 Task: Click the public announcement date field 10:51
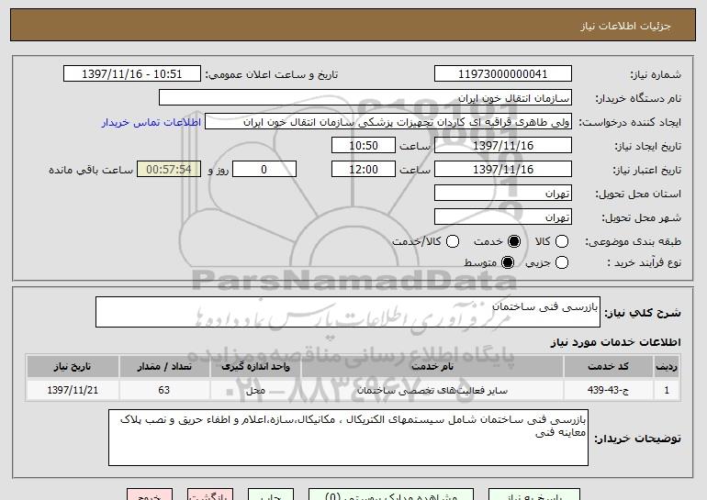point(132,74)
